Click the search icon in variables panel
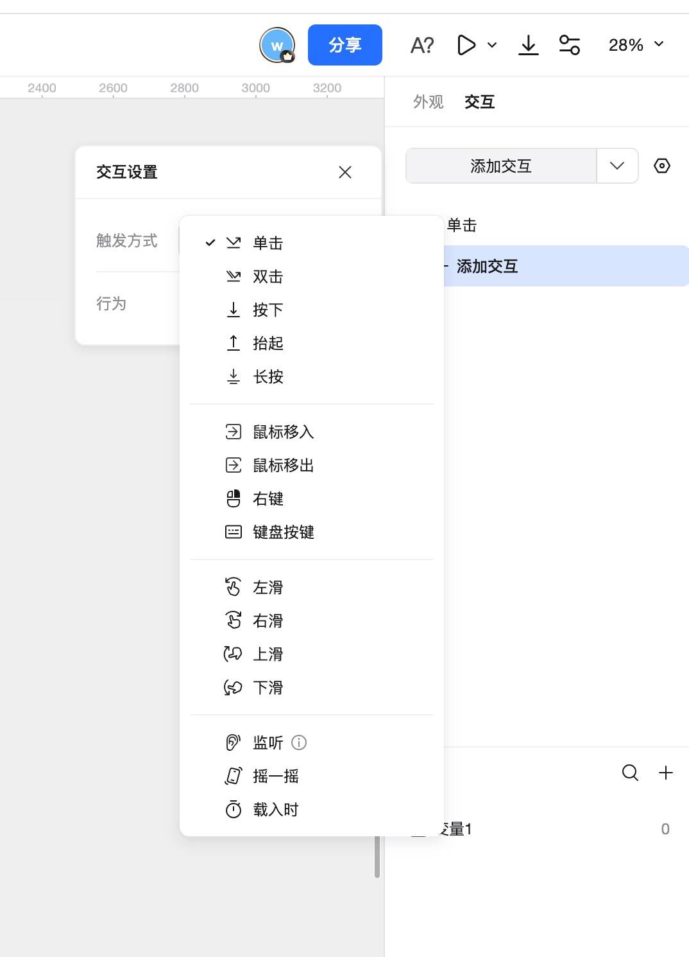Screen dimensions: 689x957 click(x=631, y=772)
